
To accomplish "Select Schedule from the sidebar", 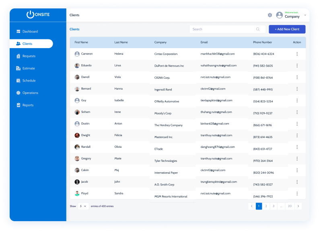I will pyautogui.click(x=29, y=81).
